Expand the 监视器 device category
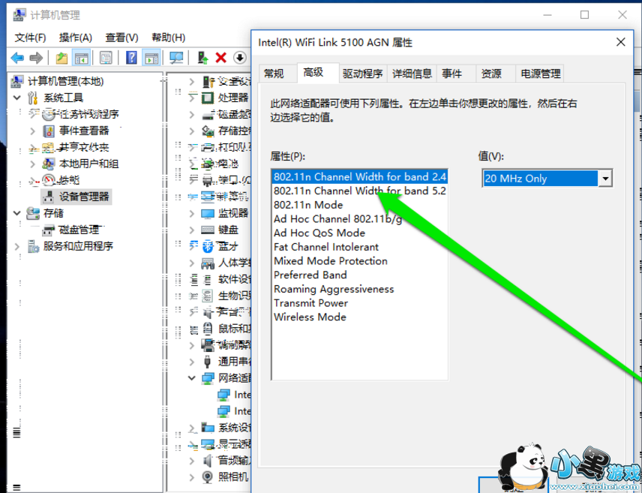The width and height of the screenshot is (642, 493). 191,213
